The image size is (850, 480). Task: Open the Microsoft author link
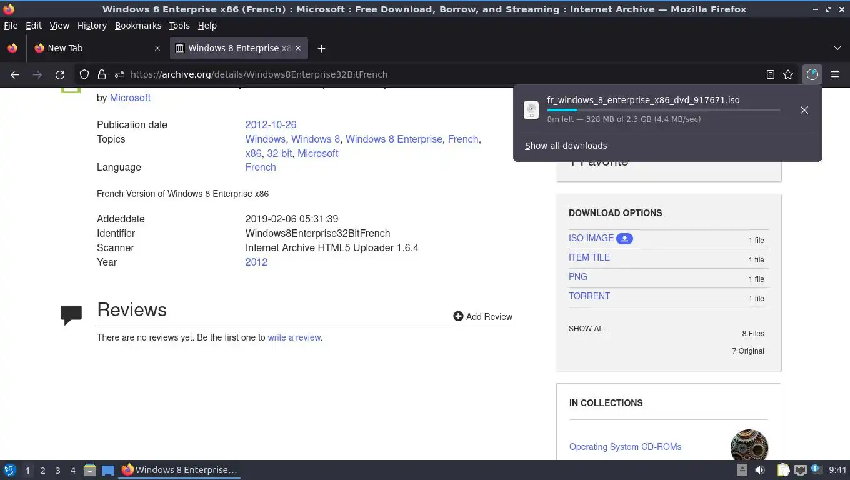click(130, 97)
